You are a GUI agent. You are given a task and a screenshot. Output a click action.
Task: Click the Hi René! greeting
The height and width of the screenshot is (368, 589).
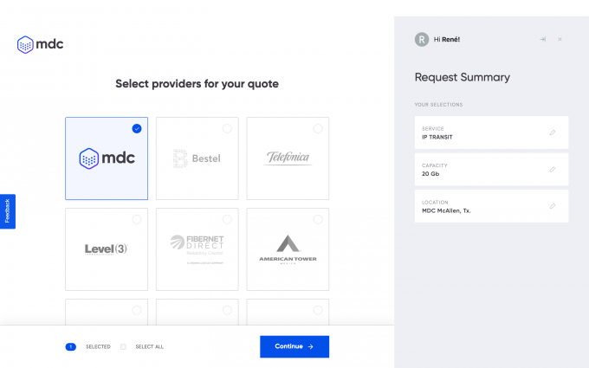point(447,40)
